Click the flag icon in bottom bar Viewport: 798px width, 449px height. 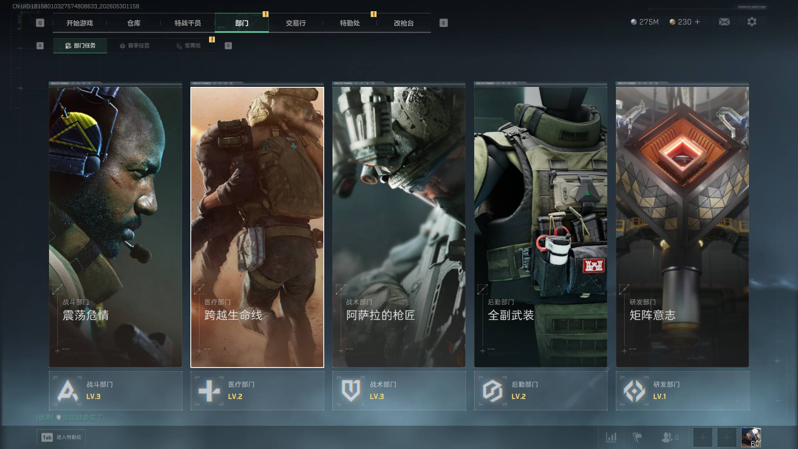(637, 437)
